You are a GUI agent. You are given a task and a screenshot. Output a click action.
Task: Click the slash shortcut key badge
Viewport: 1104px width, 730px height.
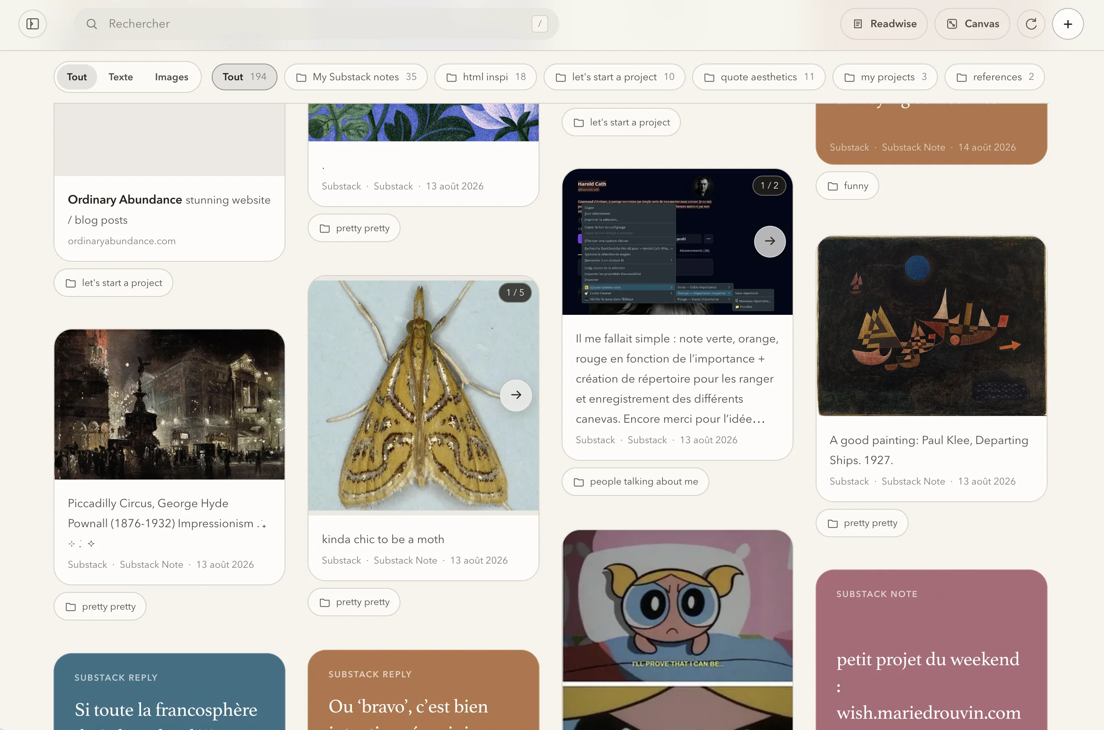coord(539,24)
